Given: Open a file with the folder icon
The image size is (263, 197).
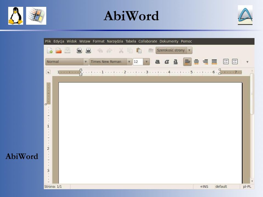Looking at the screenshot, I should (x=58, y=50).
